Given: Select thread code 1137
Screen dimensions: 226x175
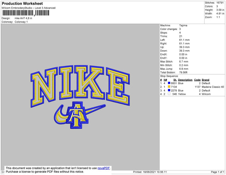Looking at the screenshot, I should (x=198, y=87).
